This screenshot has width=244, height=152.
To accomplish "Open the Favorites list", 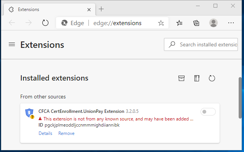I will [x=180, y=23].
